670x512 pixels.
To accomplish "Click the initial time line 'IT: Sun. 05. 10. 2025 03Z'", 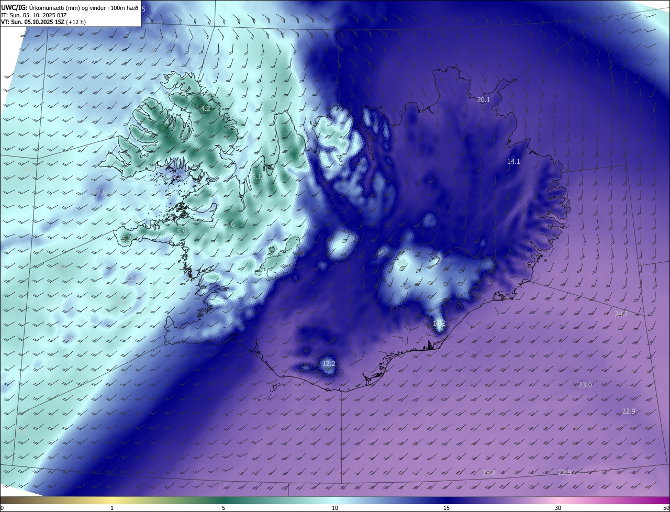I will pyautogui.click(x=33, y=15).
